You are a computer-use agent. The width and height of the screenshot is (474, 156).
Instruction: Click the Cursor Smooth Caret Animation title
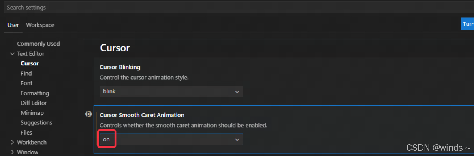(142, 115)
